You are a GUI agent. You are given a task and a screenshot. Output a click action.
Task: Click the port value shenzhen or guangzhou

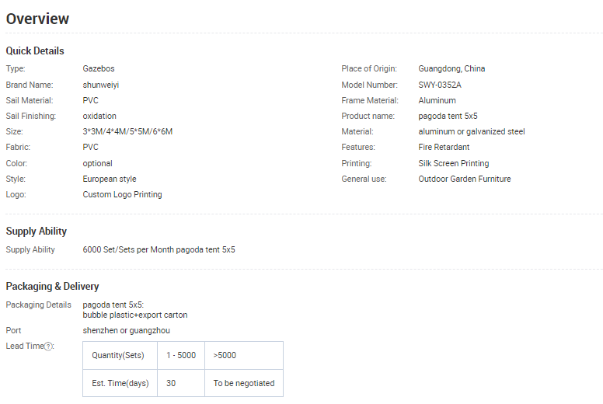pyautogui.click(x=127, y=330)
